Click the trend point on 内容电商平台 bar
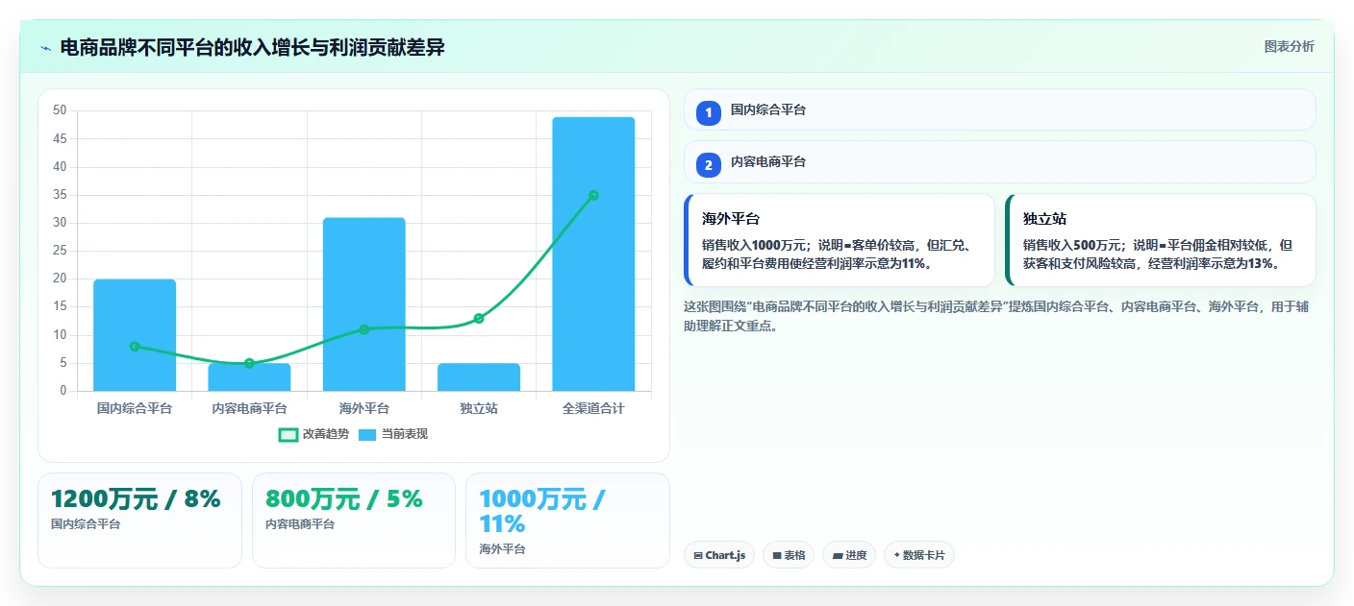This screenshot has height=606, width=1354. point(249,363)
